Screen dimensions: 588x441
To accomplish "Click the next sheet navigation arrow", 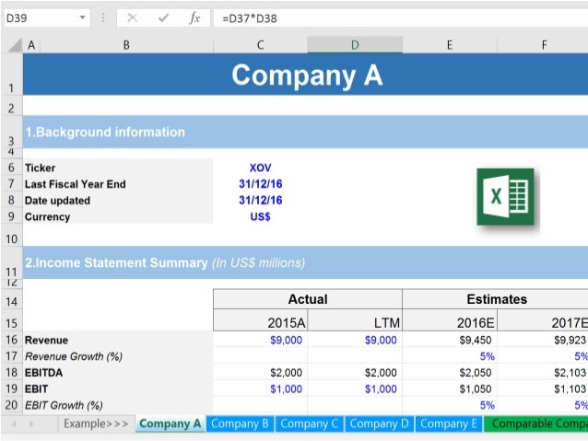I will click(x=31, y=424).
